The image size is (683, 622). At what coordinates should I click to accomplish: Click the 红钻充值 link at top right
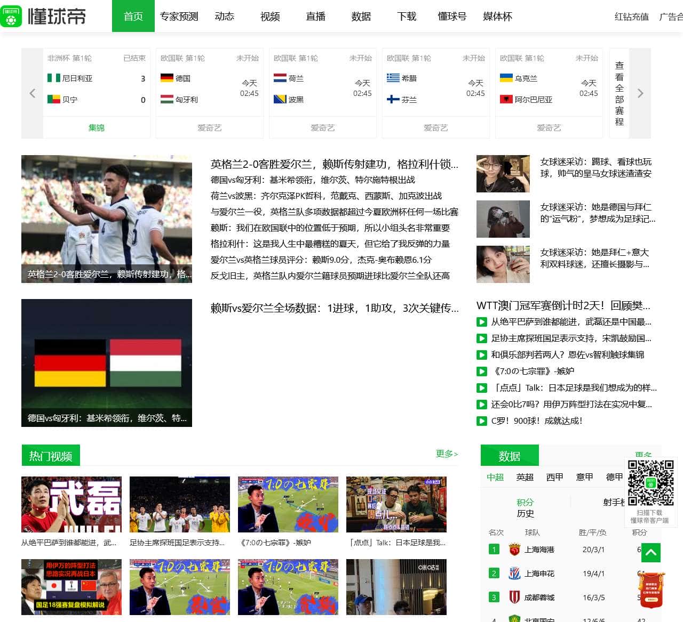[x=631, y=18]
